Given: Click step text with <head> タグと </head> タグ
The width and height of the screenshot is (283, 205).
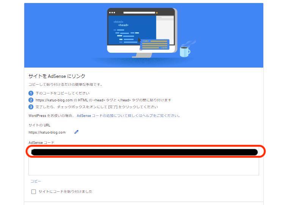Looking at the screenshot, I should coord(103,100).
